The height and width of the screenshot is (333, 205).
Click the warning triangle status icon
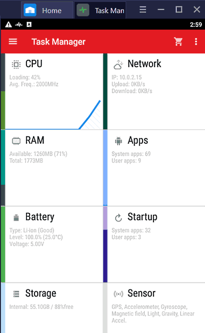coord(9,25)
